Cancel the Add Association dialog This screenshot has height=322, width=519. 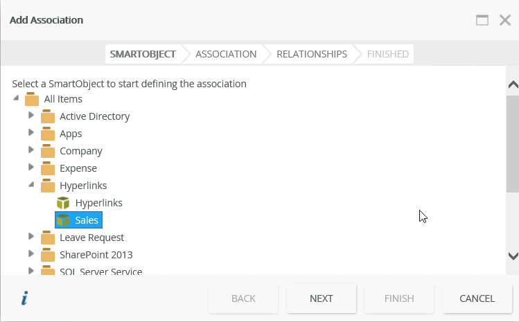477,298
